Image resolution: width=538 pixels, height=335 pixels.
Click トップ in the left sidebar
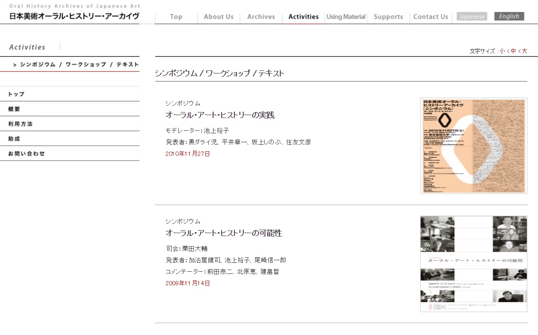coord(17,94)
